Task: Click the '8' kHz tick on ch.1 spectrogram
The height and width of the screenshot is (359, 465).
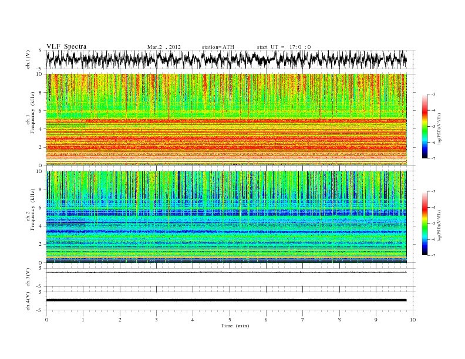Action: click(x=41, y=93)
